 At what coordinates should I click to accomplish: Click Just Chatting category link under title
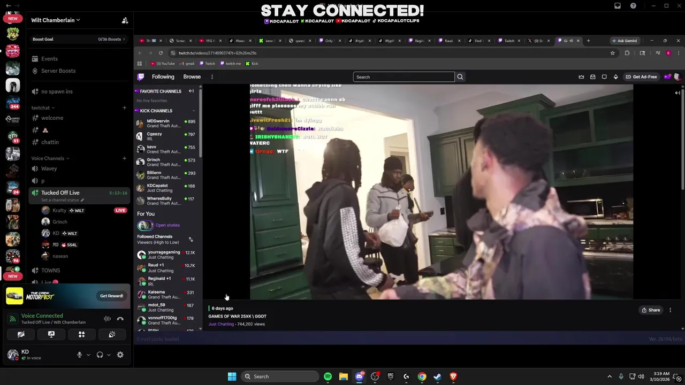pyautogui.click(x=221, y=324)
